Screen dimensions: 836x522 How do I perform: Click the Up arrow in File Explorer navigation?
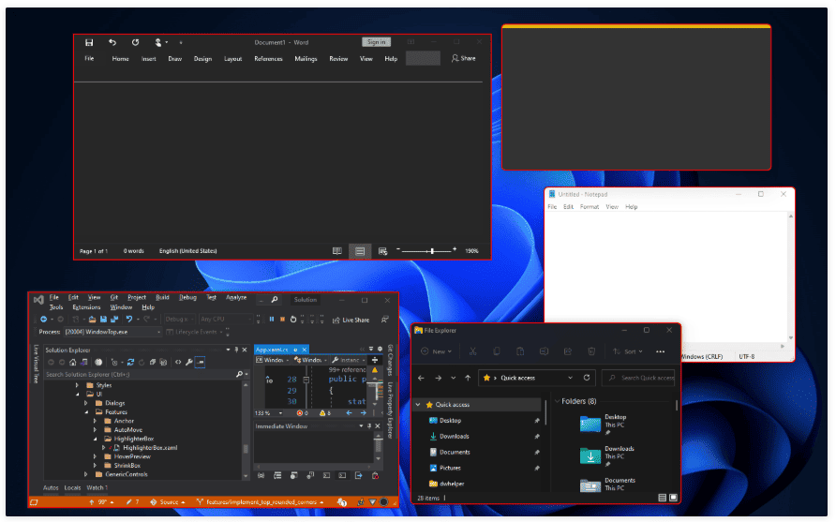pos(468,378)
